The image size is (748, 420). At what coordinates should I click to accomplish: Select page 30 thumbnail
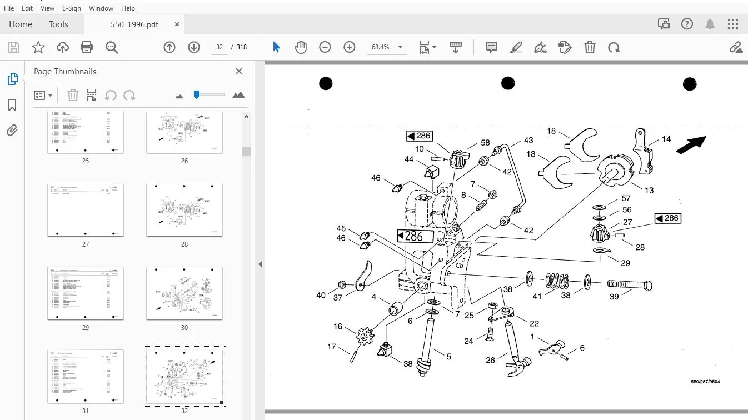point(184,293)
